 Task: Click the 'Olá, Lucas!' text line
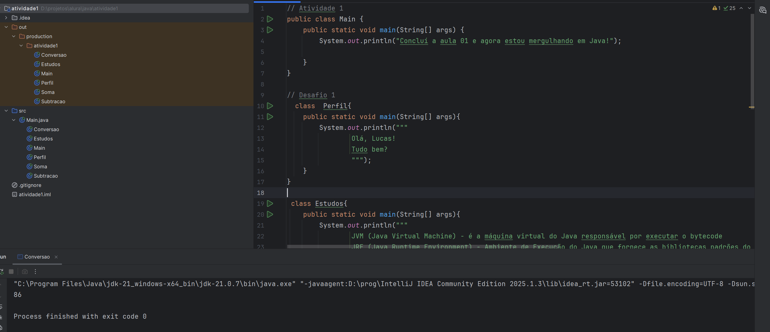373,139
